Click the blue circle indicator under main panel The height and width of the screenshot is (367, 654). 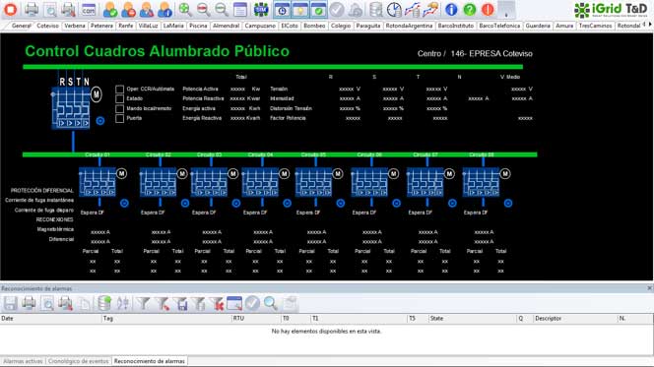pyautogui.click(x=100, y=121)
